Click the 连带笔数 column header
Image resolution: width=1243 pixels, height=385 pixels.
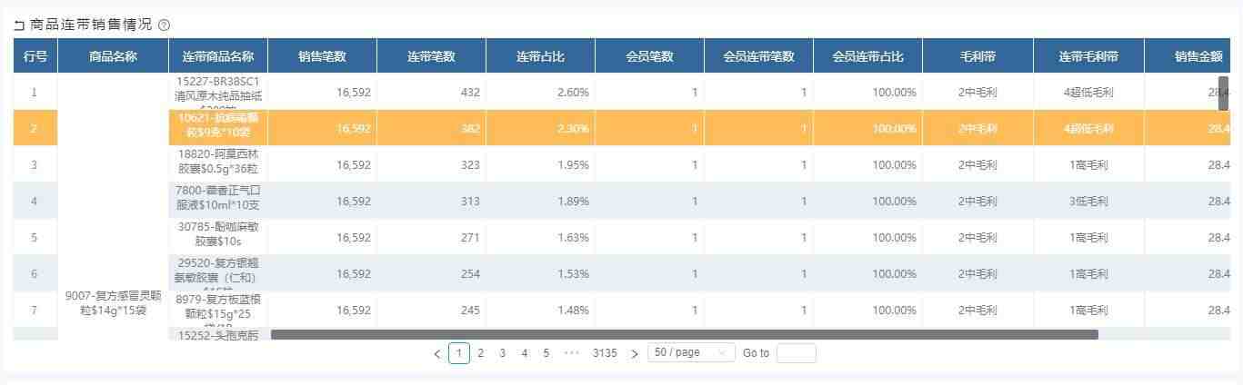coord(431,56)
